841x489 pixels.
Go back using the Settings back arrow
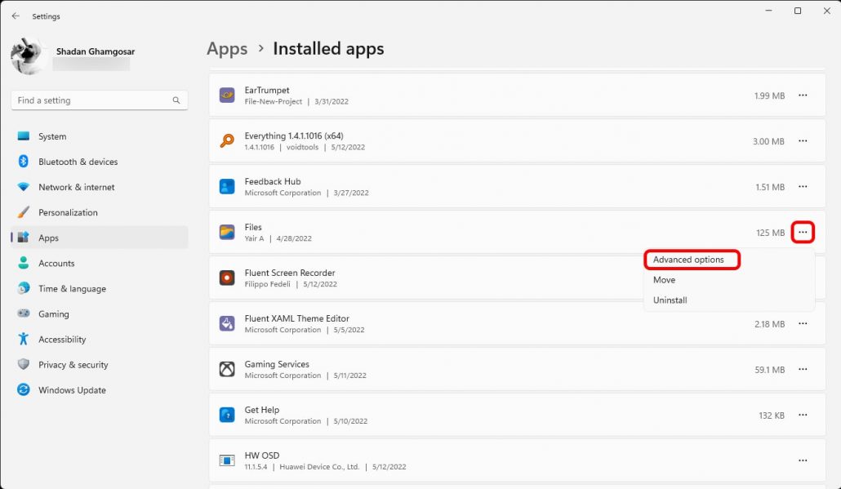pos(16,16)
